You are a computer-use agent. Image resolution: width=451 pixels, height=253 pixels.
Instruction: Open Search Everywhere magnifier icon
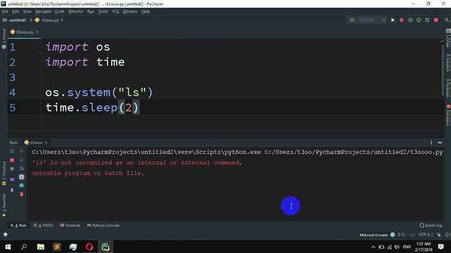point(446,20)
